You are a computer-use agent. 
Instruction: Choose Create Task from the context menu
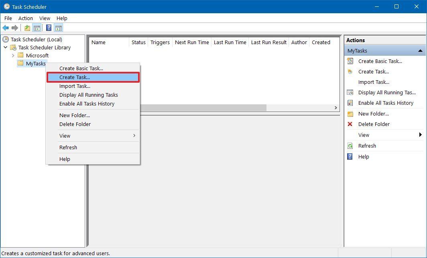pos(74,77)
